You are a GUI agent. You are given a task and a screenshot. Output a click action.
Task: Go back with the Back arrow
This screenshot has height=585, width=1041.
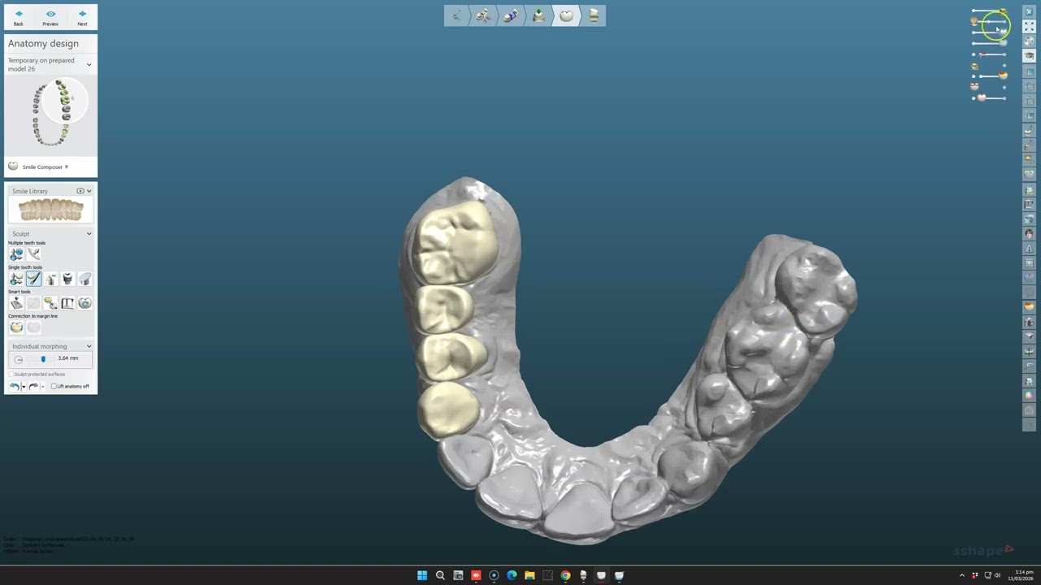[18, 17]
